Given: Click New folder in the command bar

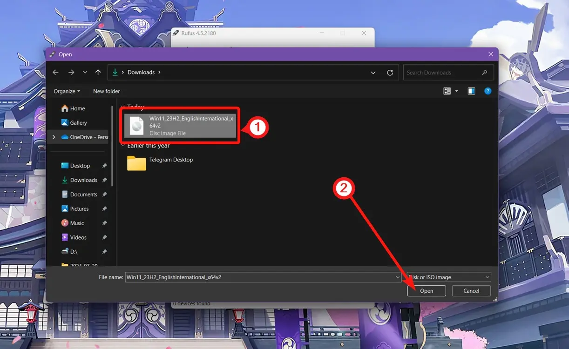Looking at the screenshot, I should pyautogui.click(x=106, y=91).
